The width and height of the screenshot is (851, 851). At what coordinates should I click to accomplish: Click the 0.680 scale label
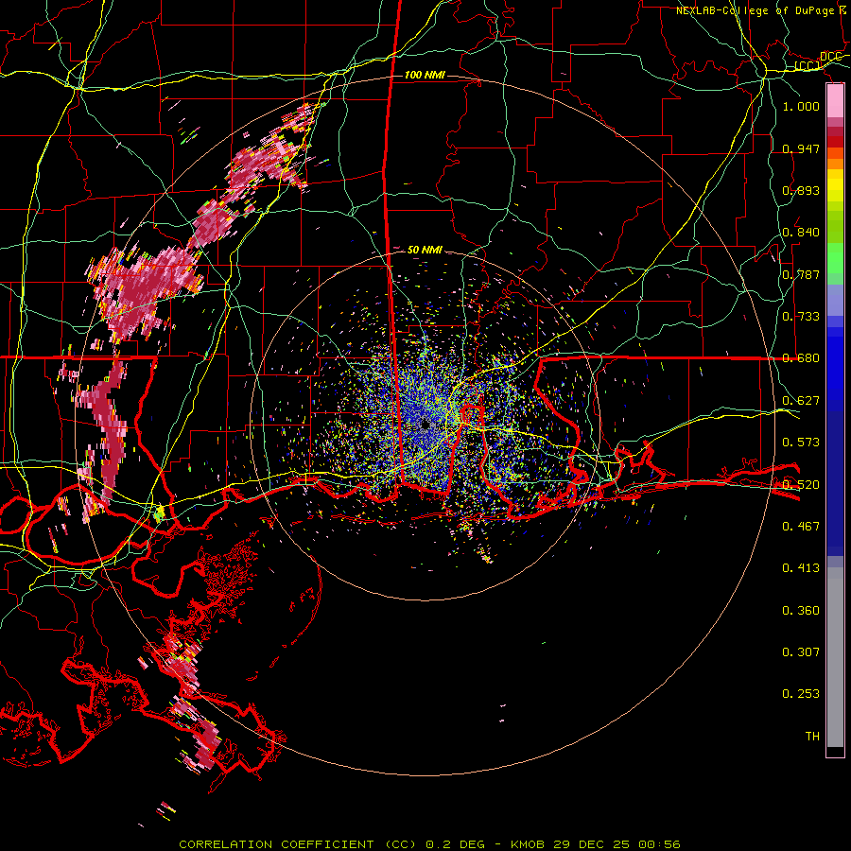pos(801,358)
